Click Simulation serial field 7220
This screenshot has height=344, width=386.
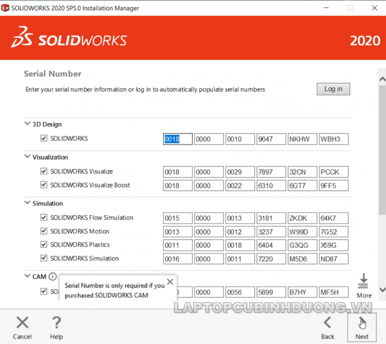[271, 259]
